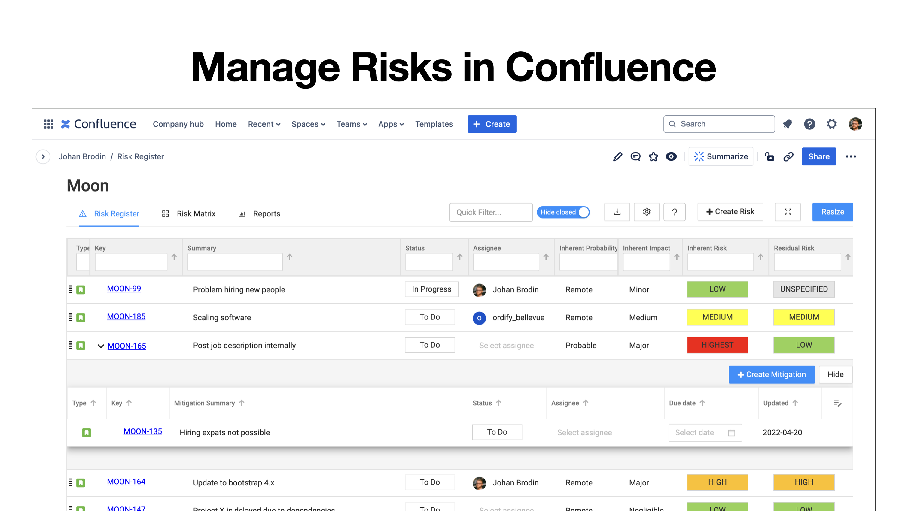Copy the page link using the link icon
Viewport: 908px width, 511px height.
coord(788,156)
